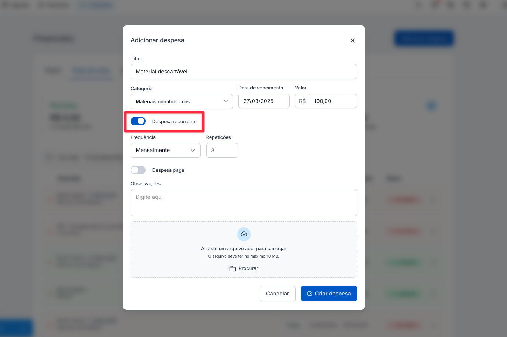The height and width of the screenshot is (337, 507).
Task: Close the Adicionar despesa dialog
Action: (x=352, y=40)
